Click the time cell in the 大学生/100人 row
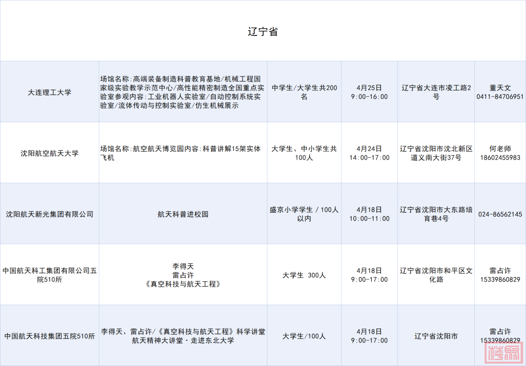The image size is (526, 366). (x=369, y=335)
